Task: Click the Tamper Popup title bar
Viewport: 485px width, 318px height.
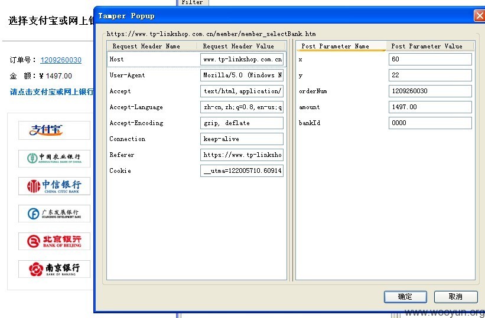Action: [285, 16]
